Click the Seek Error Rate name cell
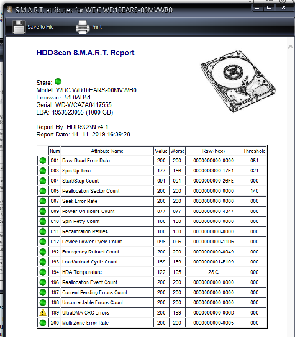295x337 pixels. 107,201
